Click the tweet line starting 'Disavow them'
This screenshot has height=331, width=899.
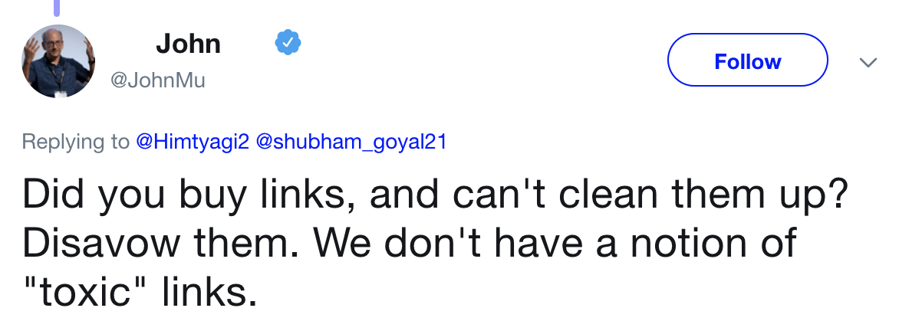coord(410,244)
